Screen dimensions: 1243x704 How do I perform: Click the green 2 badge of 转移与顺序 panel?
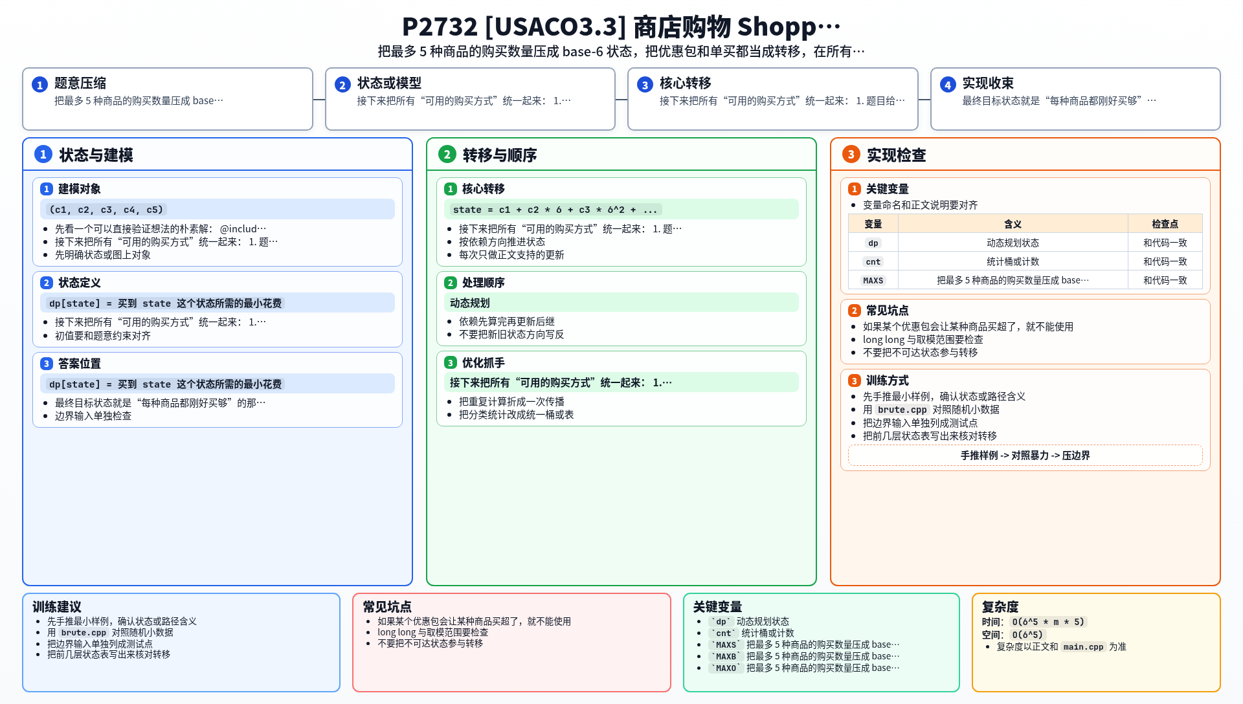[447, 154]
